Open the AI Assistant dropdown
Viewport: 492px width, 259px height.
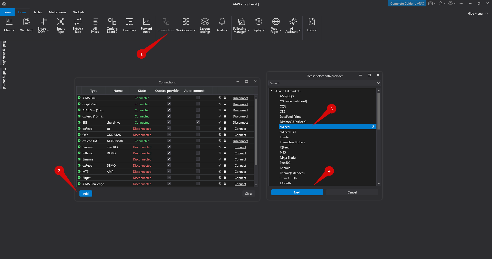point(293,25)
